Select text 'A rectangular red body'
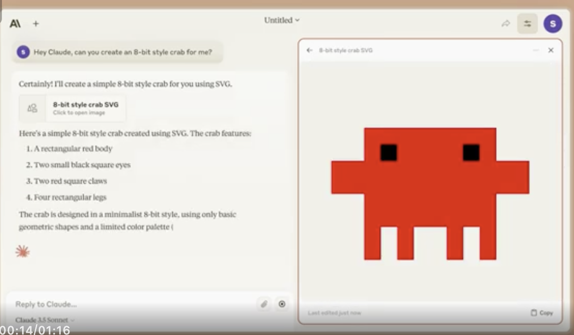 coord(73,149)
